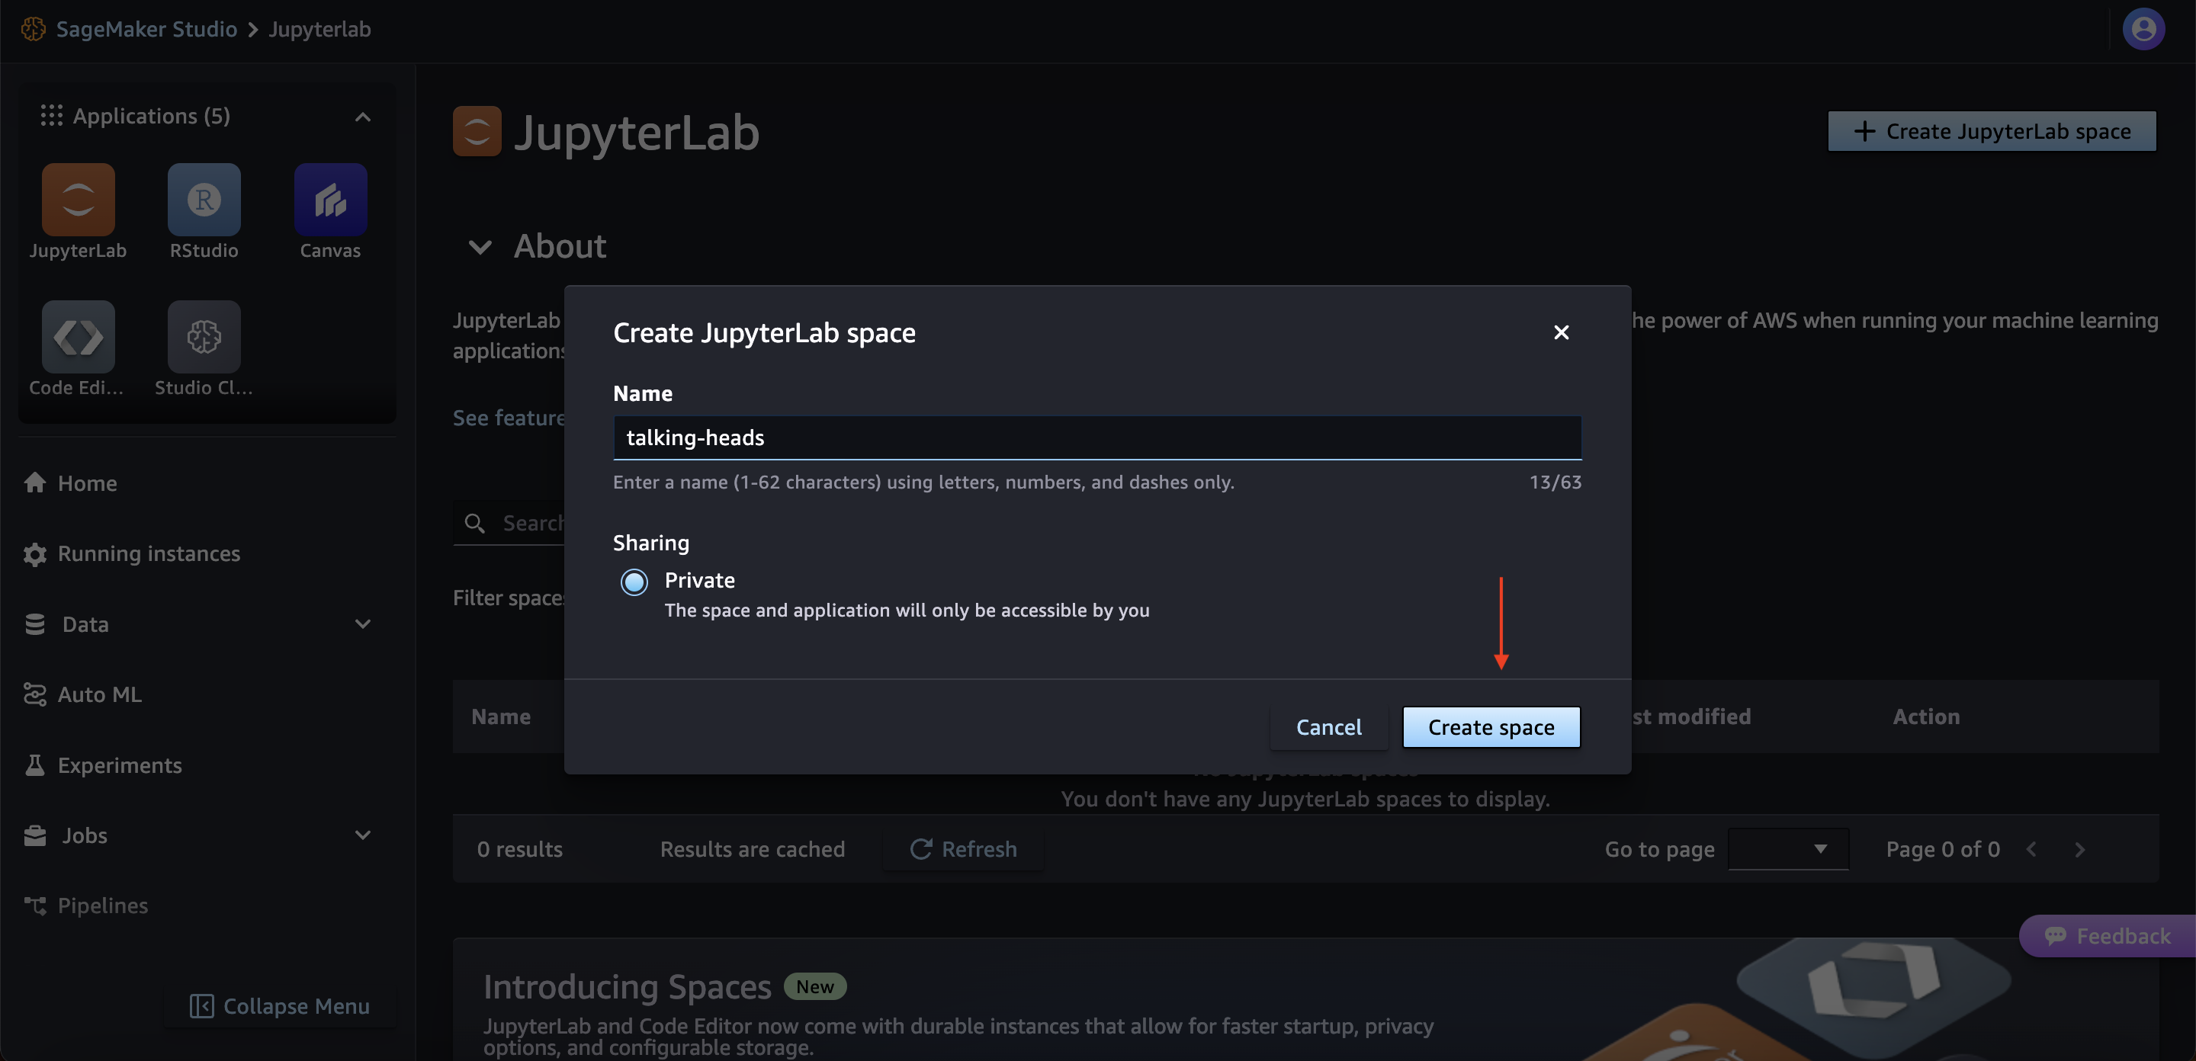Open the RStudio application icon

tap(204, 199)
